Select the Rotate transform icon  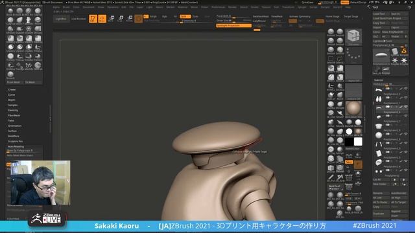[130, 19]
